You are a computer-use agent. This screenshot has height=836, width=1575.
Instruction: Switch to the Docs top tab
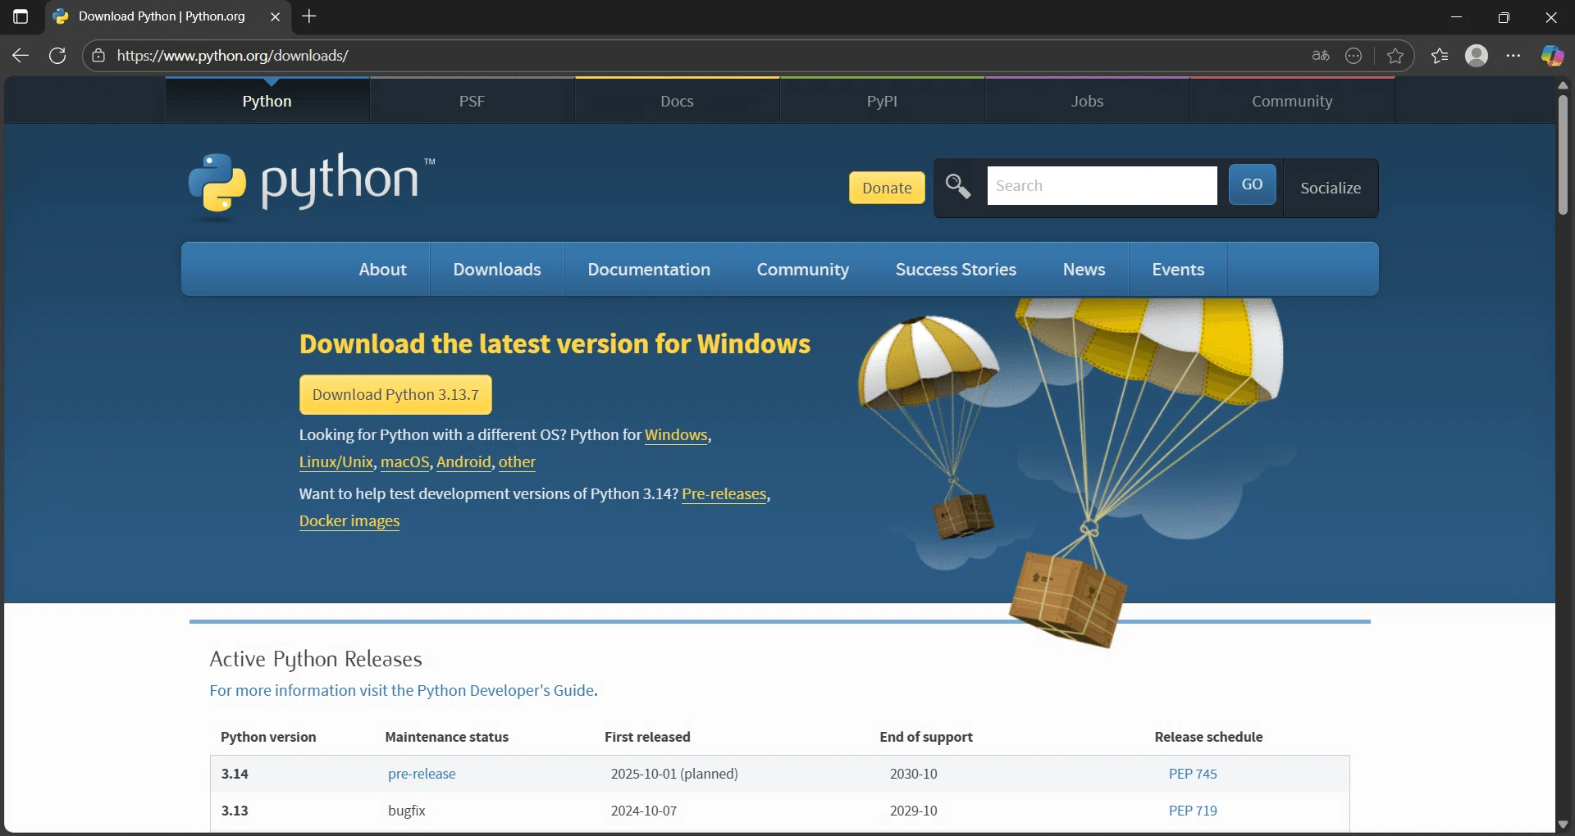coord(677,101)
